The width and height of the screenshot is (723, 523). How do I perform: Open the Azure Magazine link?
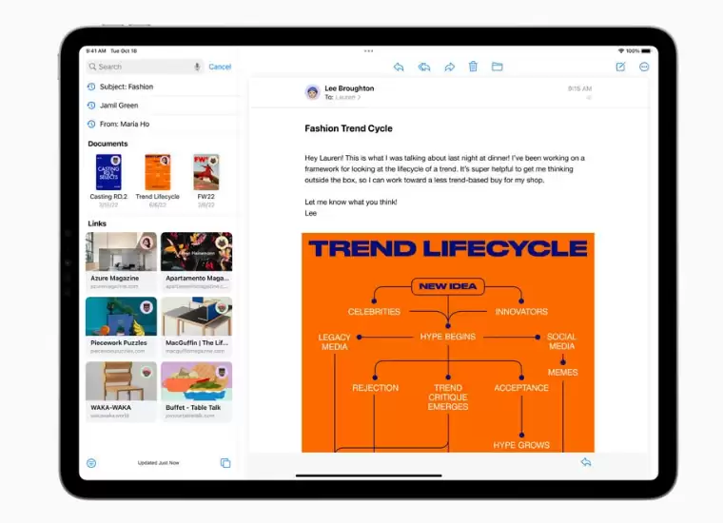[121, 261]
